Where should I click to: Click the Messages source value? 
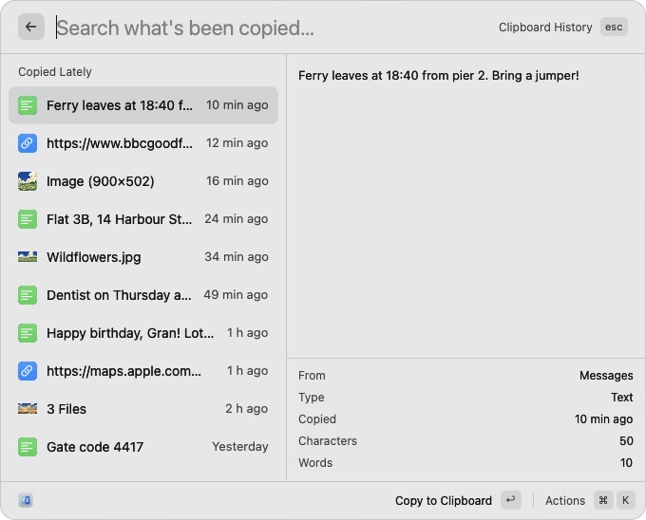tap(606, 376)
